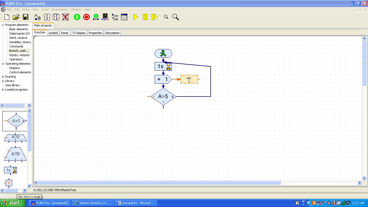Pick the A?B comparison element in palette
Viewport: 368px width, 207px height.
[x=15, y=154]
